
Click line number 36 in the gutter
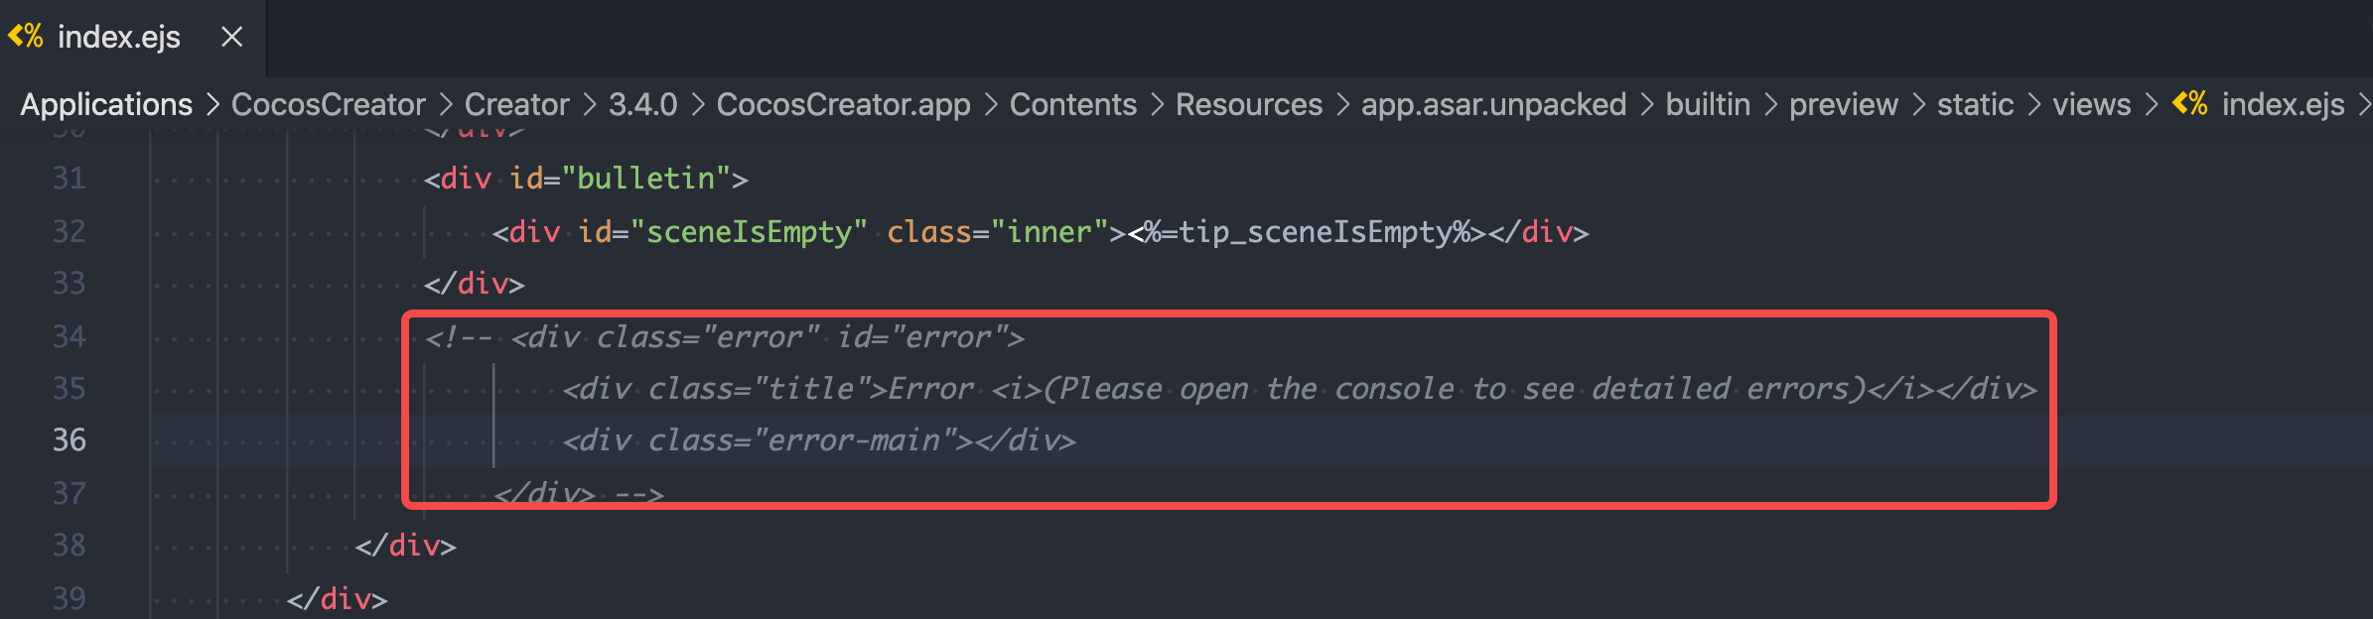coord(70,440)
